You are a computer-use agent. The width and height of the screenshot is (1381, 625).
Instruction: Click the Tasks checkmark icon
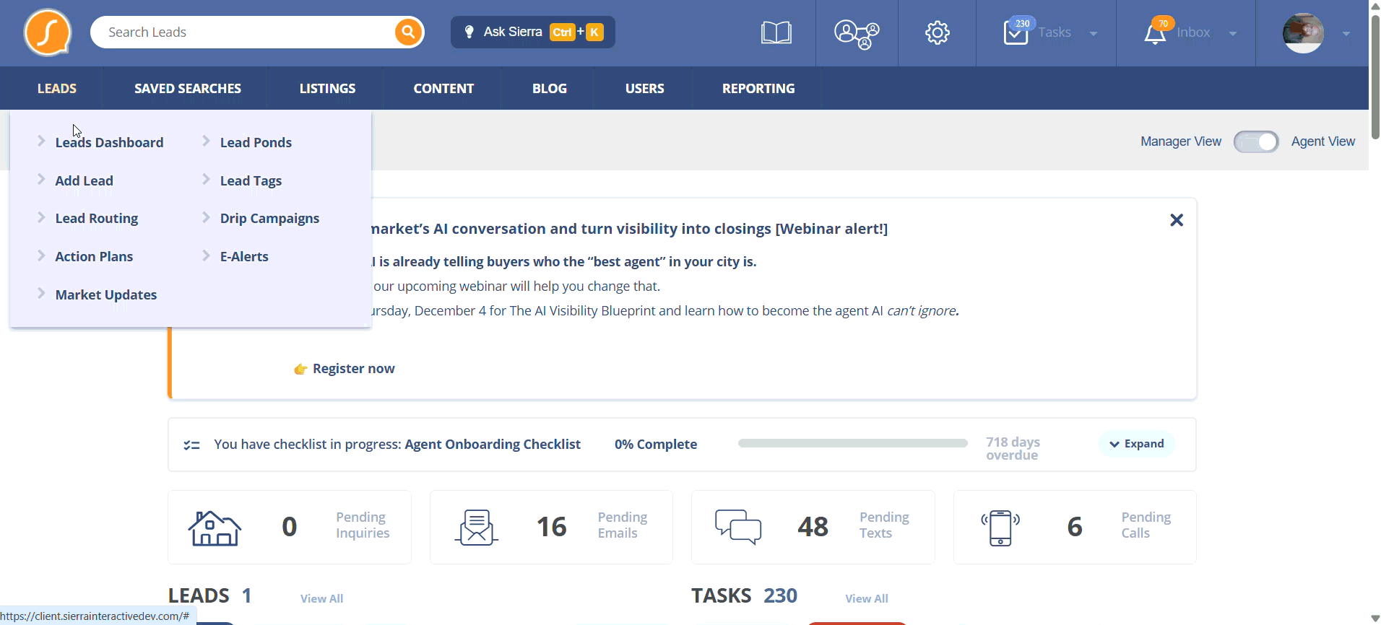point(1016,33)
